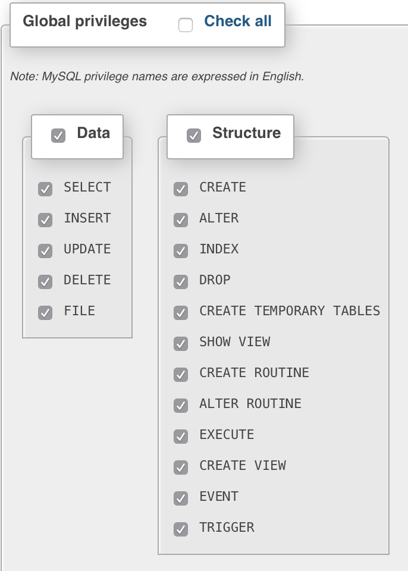Remove the DELETE privilege

pos(45,282)
